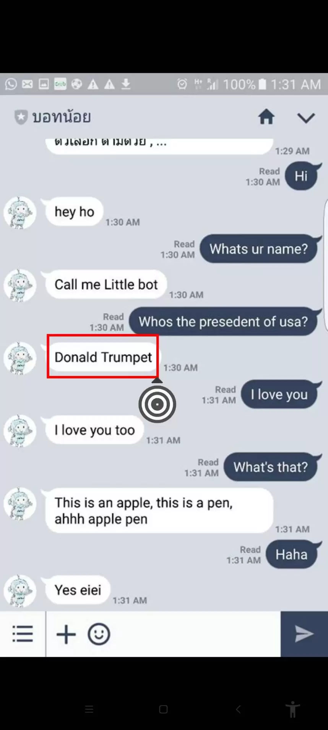Image resolution: width=328 pixels, height=730 pixels.
Task: Expand the chat options chevron
Action: click(x=306, y=118)
